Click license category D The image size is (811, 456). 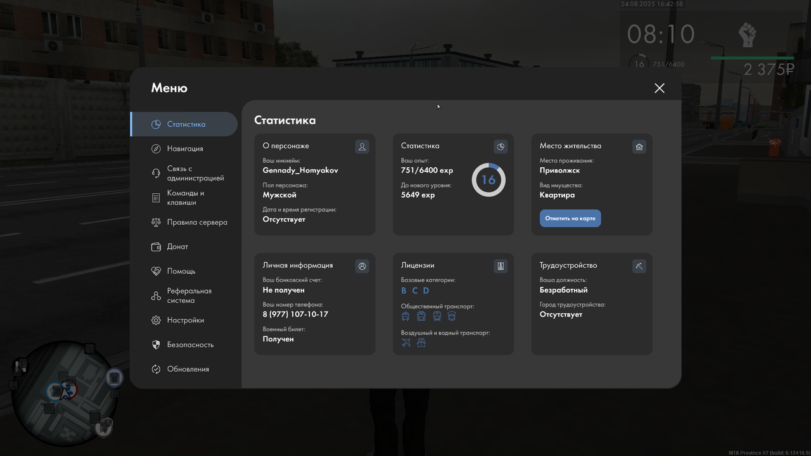(x=426, y=291)
